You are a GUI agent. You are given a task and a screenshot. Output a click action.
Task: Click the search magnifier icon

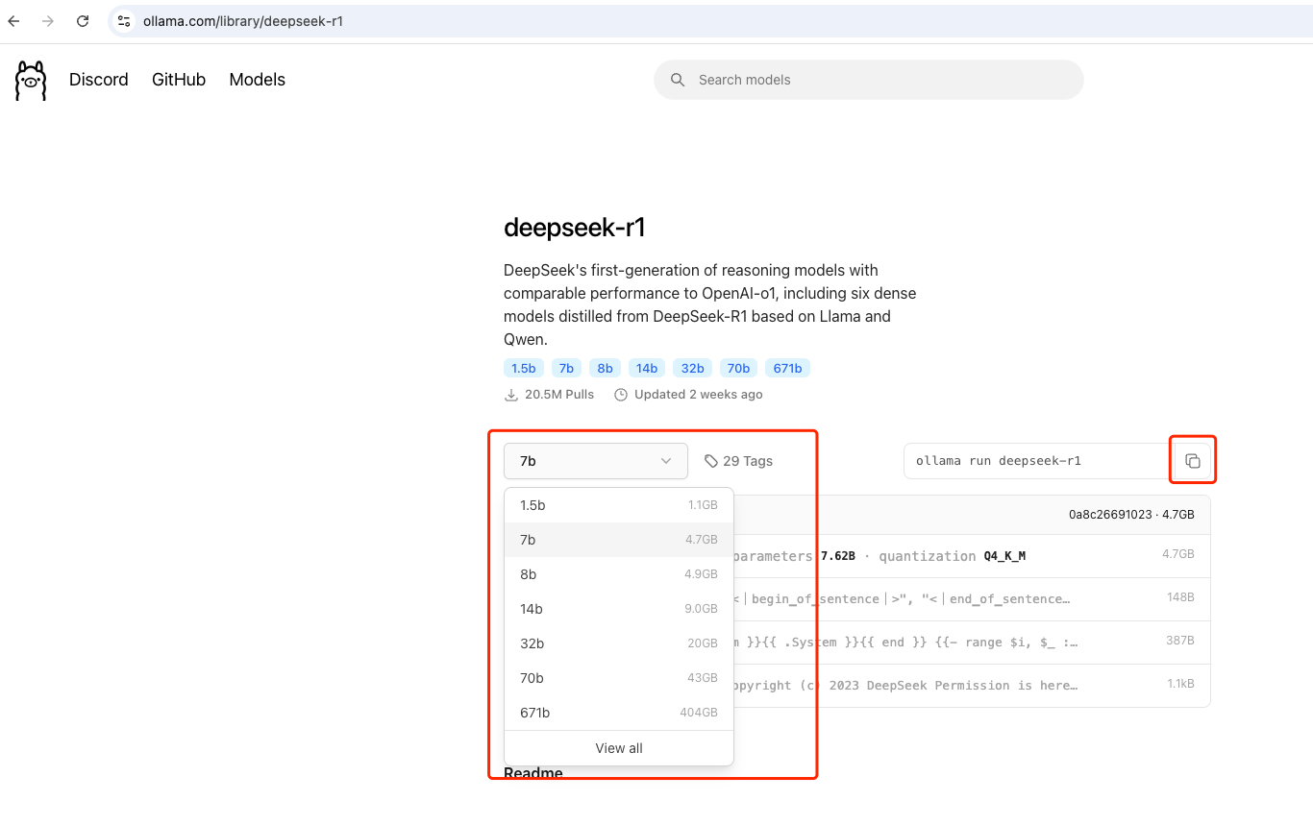[x=678, y=80]
